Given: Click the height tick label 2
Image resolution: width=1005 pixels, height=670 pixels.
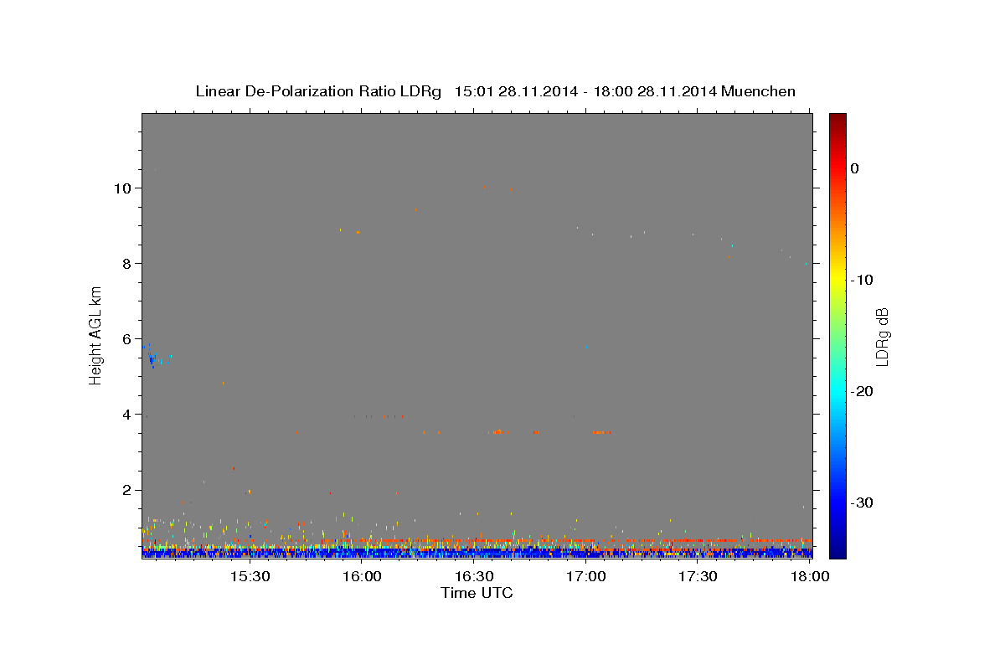Looking at the screenshot, I should [128, 490].
